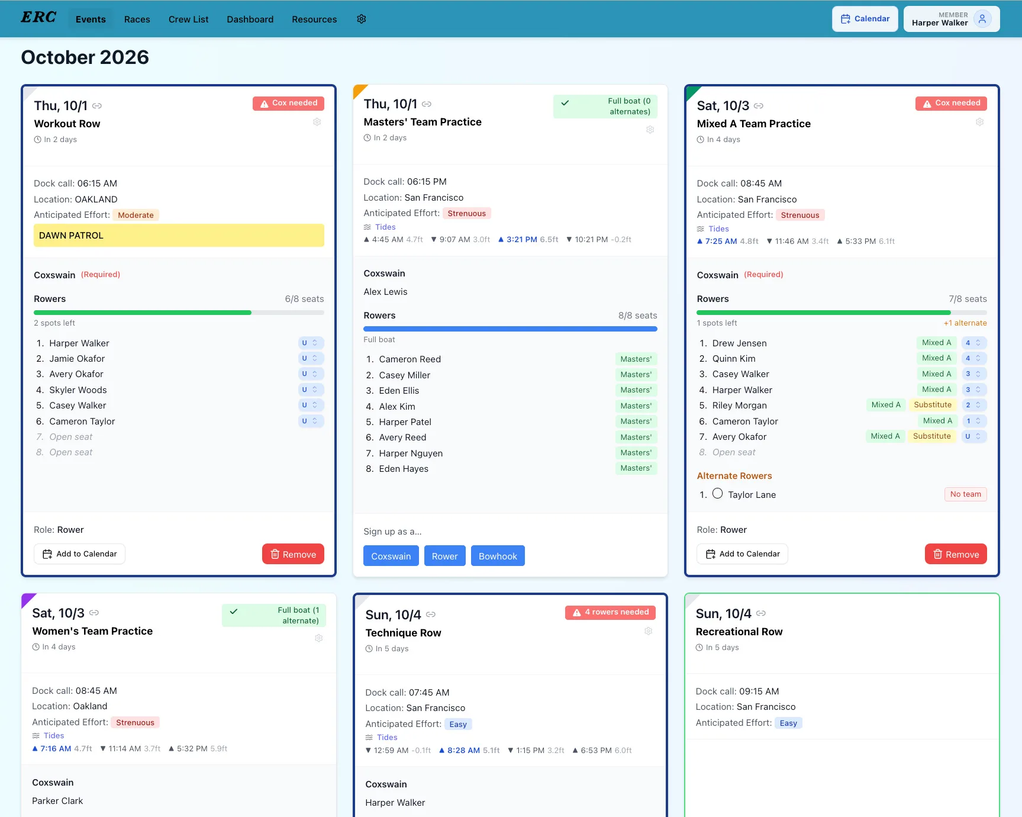Click Tides link on Women's Team Practice
1022x817 pixels.
pos(49,736)
